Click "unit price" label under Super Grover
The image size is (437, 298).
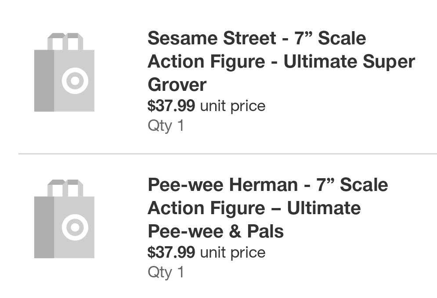pos(233,106)
